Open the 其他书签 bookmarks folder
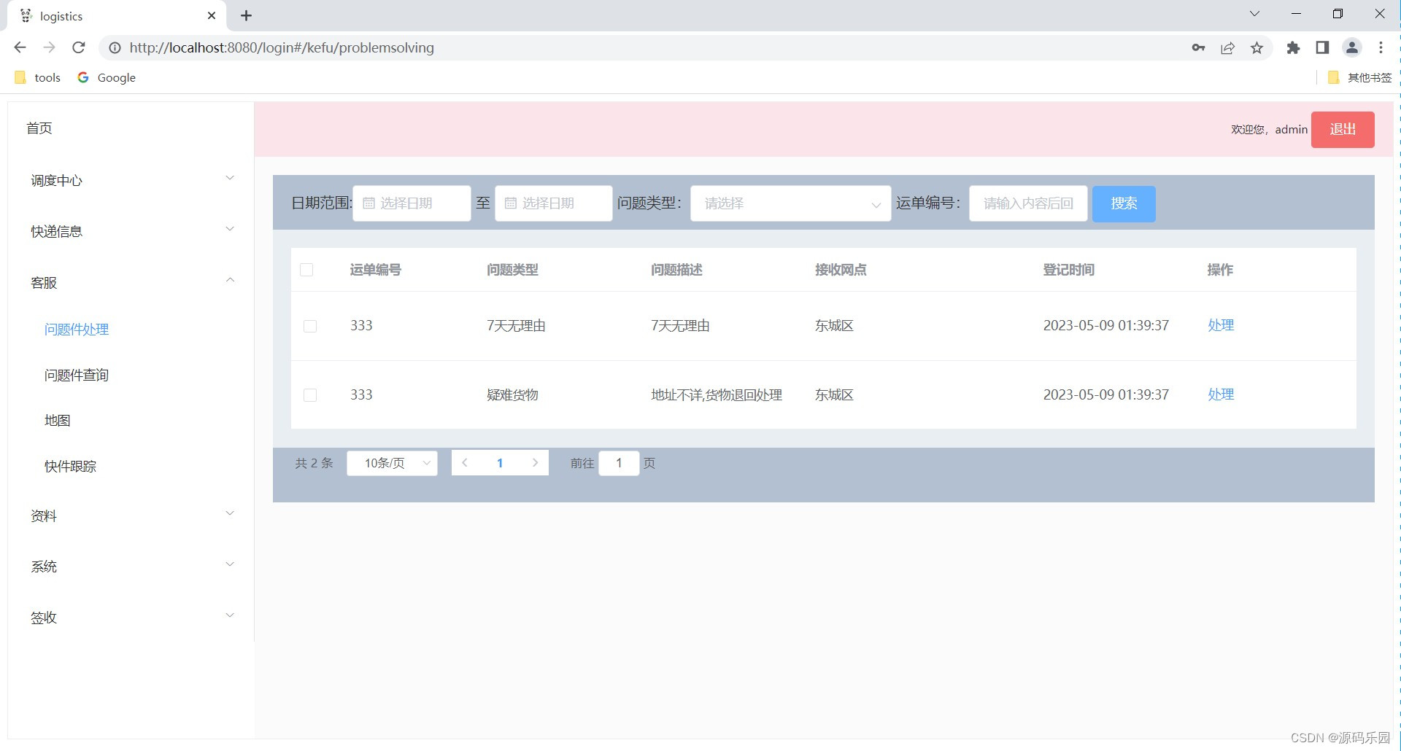The image size is (1401, 751). click(x=1360, y=77)
